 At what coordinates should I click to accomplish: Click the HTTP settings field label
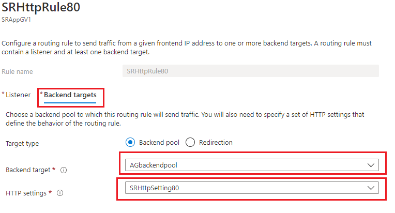coord(27,193)
